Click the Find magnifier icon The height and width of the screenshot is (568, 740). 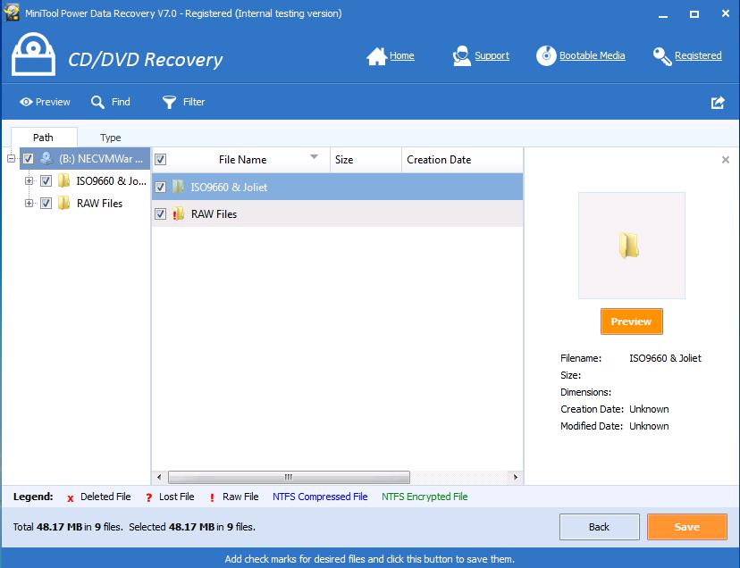tap(97, 102)
